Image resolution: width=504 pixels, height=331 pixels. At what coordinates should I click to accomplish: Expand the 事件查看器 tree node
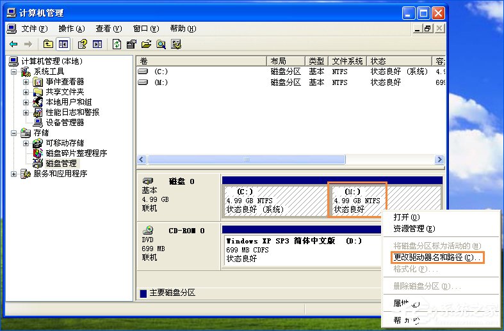(x=26, y=82)
